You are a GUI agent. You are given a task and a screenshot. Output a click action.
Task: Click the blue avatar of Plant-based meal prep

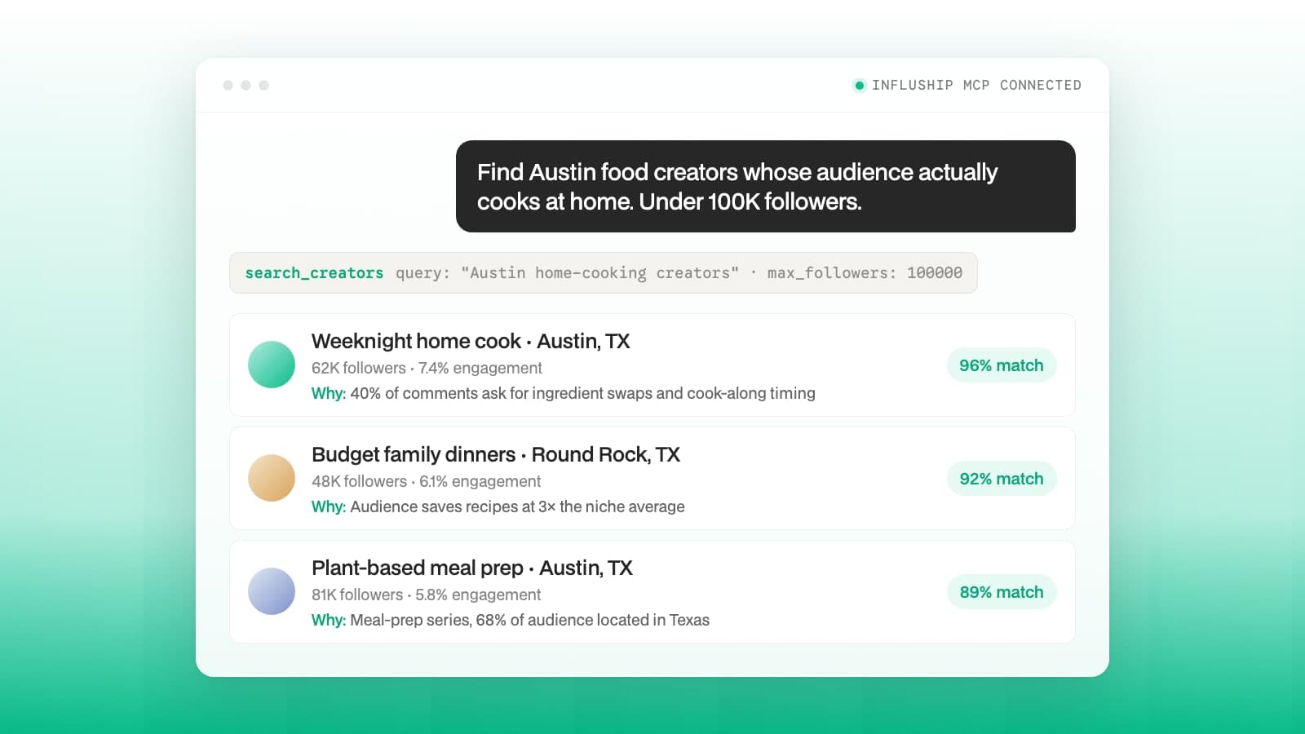click(272, 591)
